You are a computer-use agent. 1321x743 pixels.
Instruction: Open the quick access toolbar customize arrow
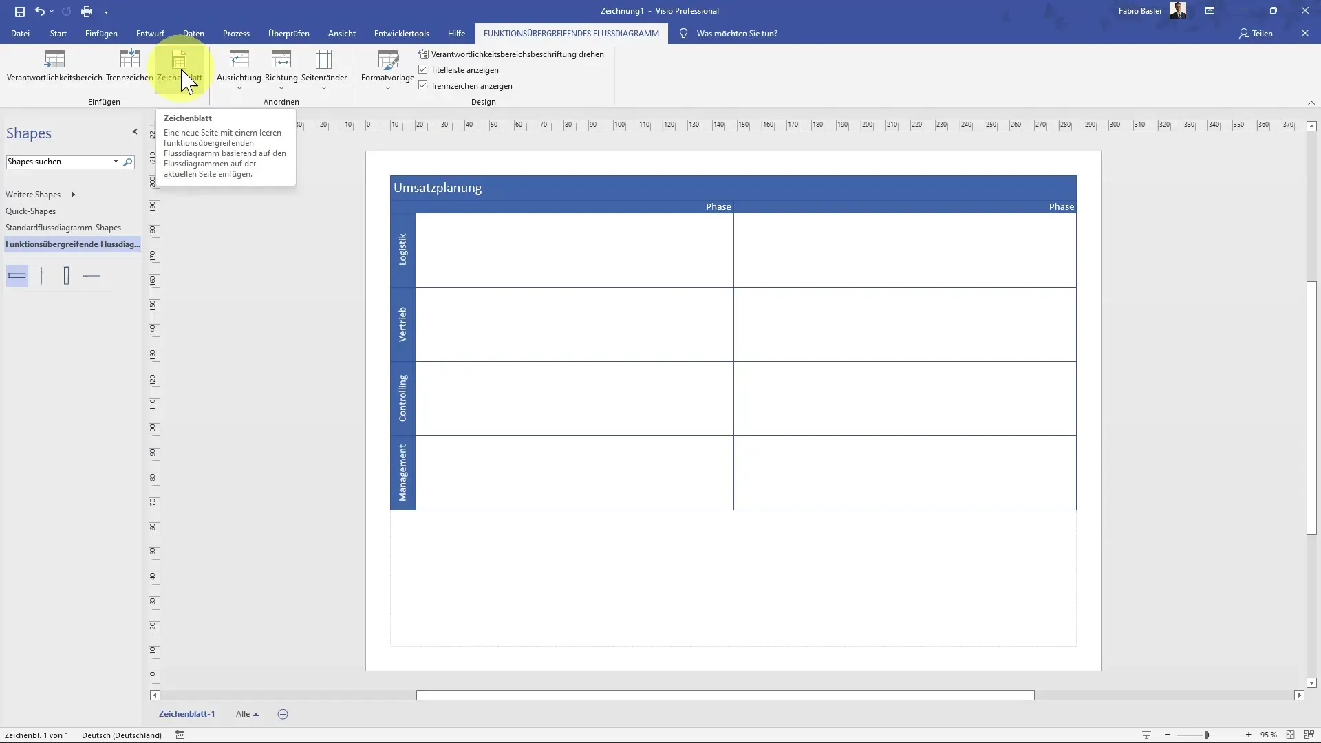[106, 12]
